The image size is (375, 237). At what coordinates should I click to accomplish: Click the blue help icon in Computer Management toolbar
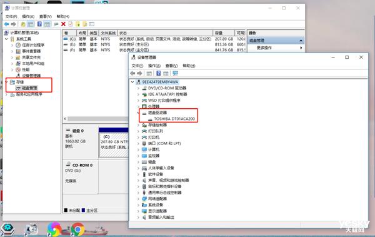[x=39, y=24]
